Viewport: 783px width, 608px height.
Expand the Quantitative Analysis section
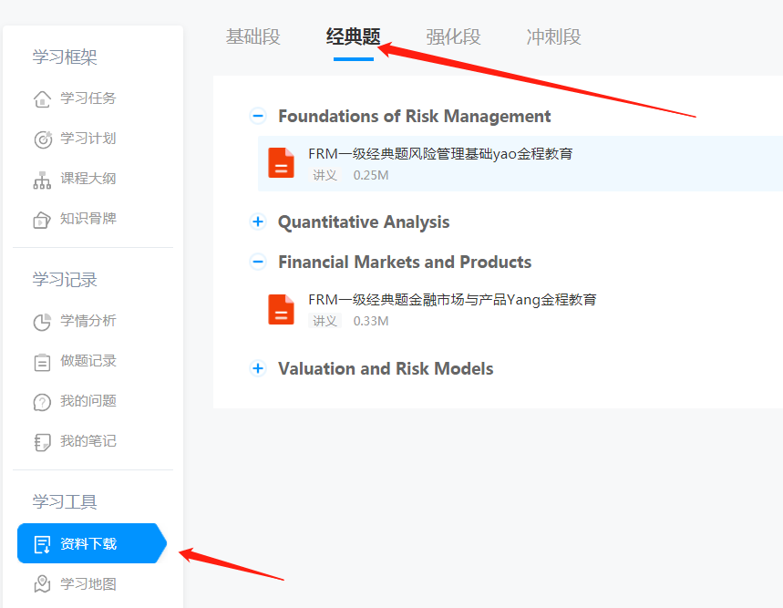(258, 222)
